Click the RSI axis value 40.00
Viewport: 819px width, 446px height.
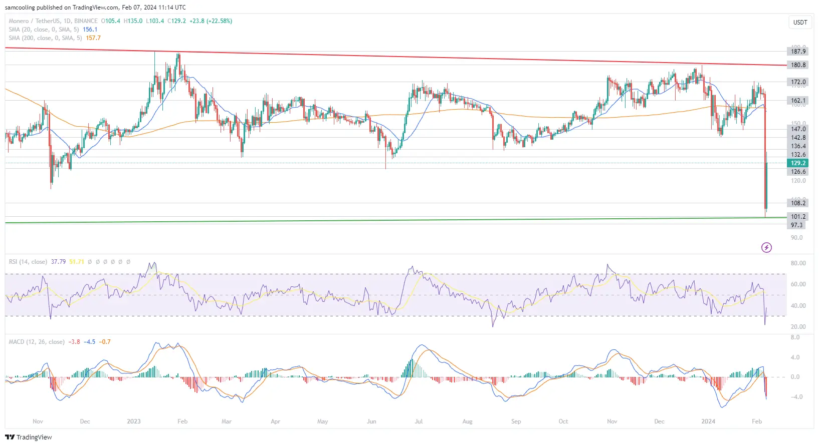798,306
